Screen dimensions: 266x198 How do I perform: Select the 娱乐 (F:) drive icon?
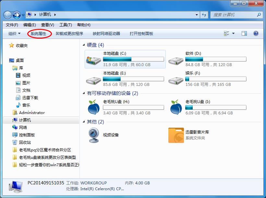(x=175, y=79)
